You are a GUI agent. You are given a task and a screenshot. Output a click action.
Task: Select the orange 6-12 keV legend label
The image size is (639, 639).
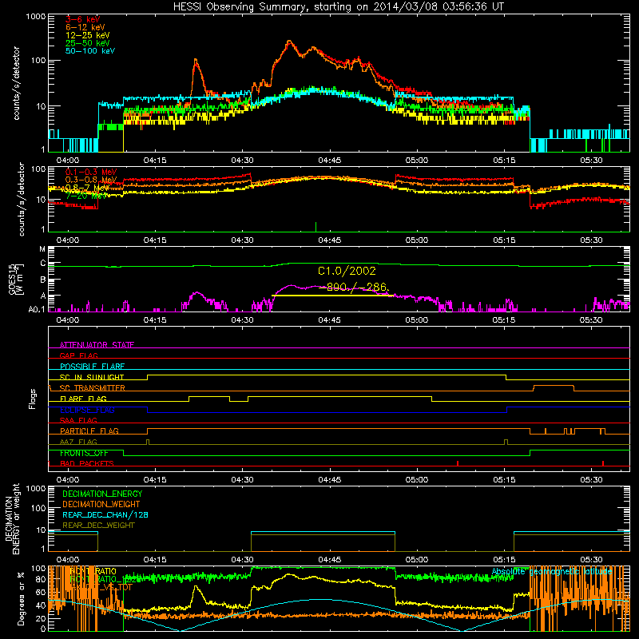pos(85,27)
